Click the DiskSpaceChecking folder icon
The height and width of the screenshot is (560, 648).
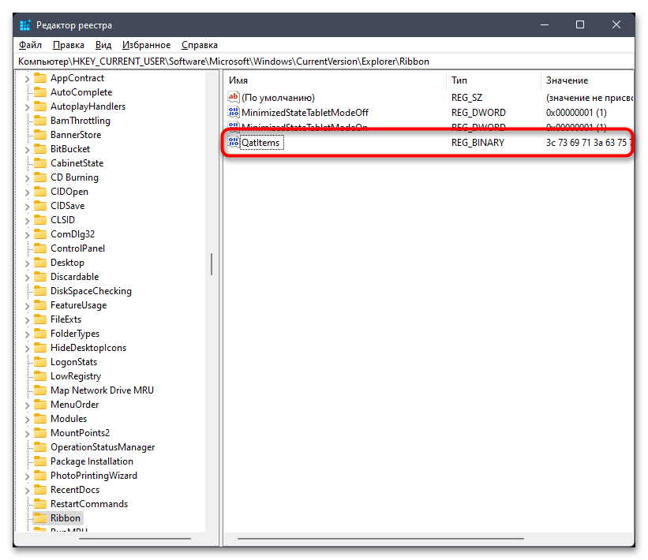tap(40, 291)
